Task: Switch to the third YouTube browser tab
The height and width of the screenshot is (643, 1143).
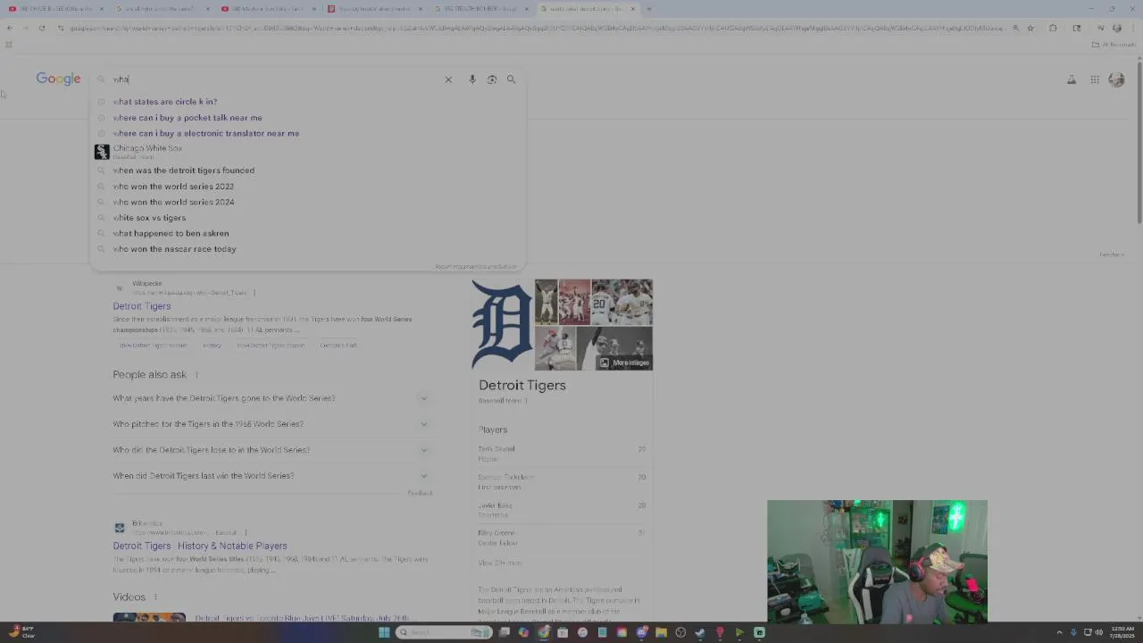Action: point(267,9)
